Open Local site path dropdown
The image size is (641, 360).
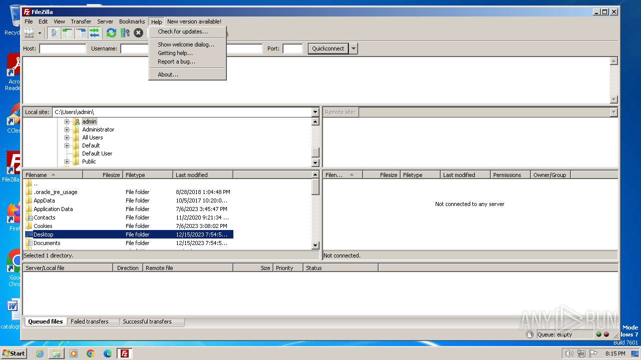point(315,112)
